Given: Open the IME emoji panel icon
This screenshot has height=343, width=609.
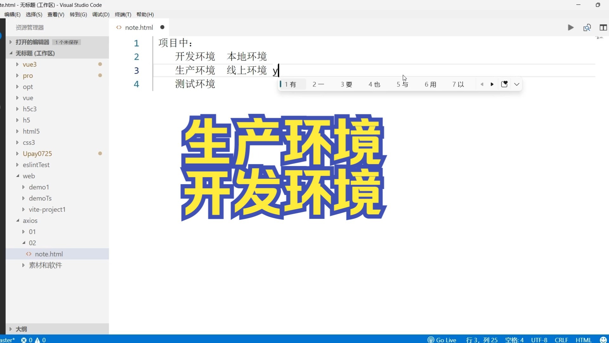Looking at the screenshot, I should point(504,84).
